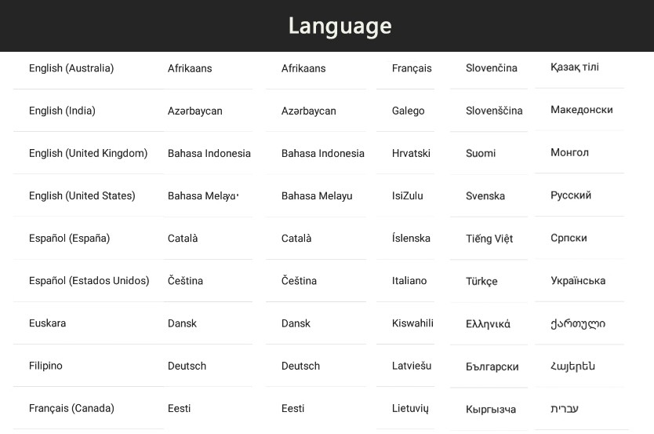The height and width of the screenshot is (434, 654).
Task: Pick Filipino from language list
Action: pos(88,366)
